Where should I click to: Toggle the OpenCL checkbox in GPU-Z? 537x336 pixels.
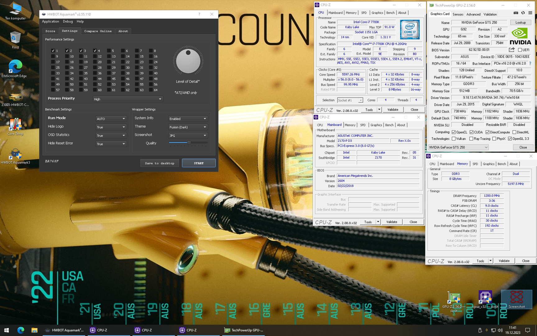pyautogui.click(x=454, y=132)
